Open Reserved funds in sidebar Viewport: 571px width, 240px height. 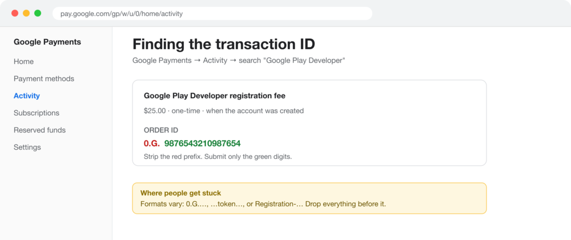pos(40,130)
